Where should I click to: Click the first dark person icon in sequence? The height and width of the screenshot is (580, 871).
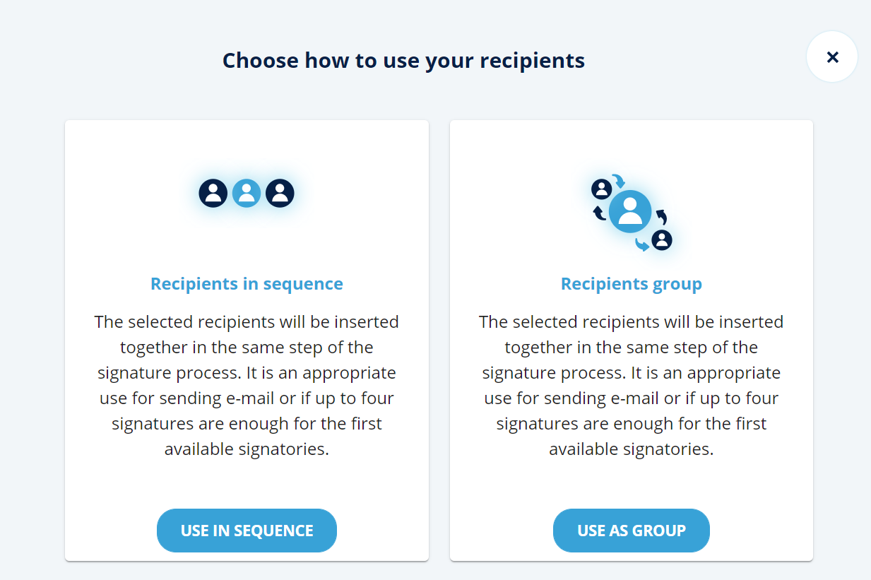tap(213, 193)
